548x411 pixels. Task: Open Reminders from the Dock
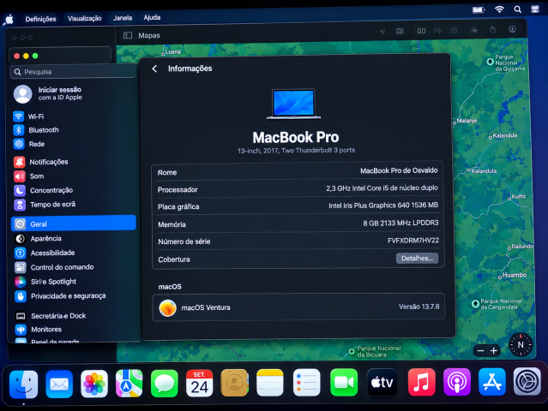click(306, 383)
